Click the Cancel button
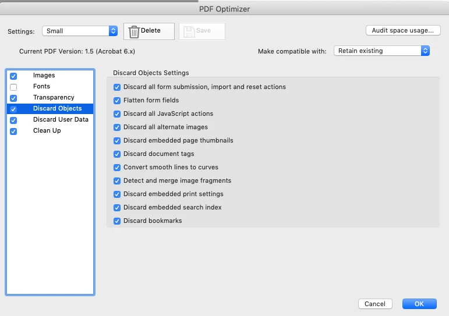 375,304
